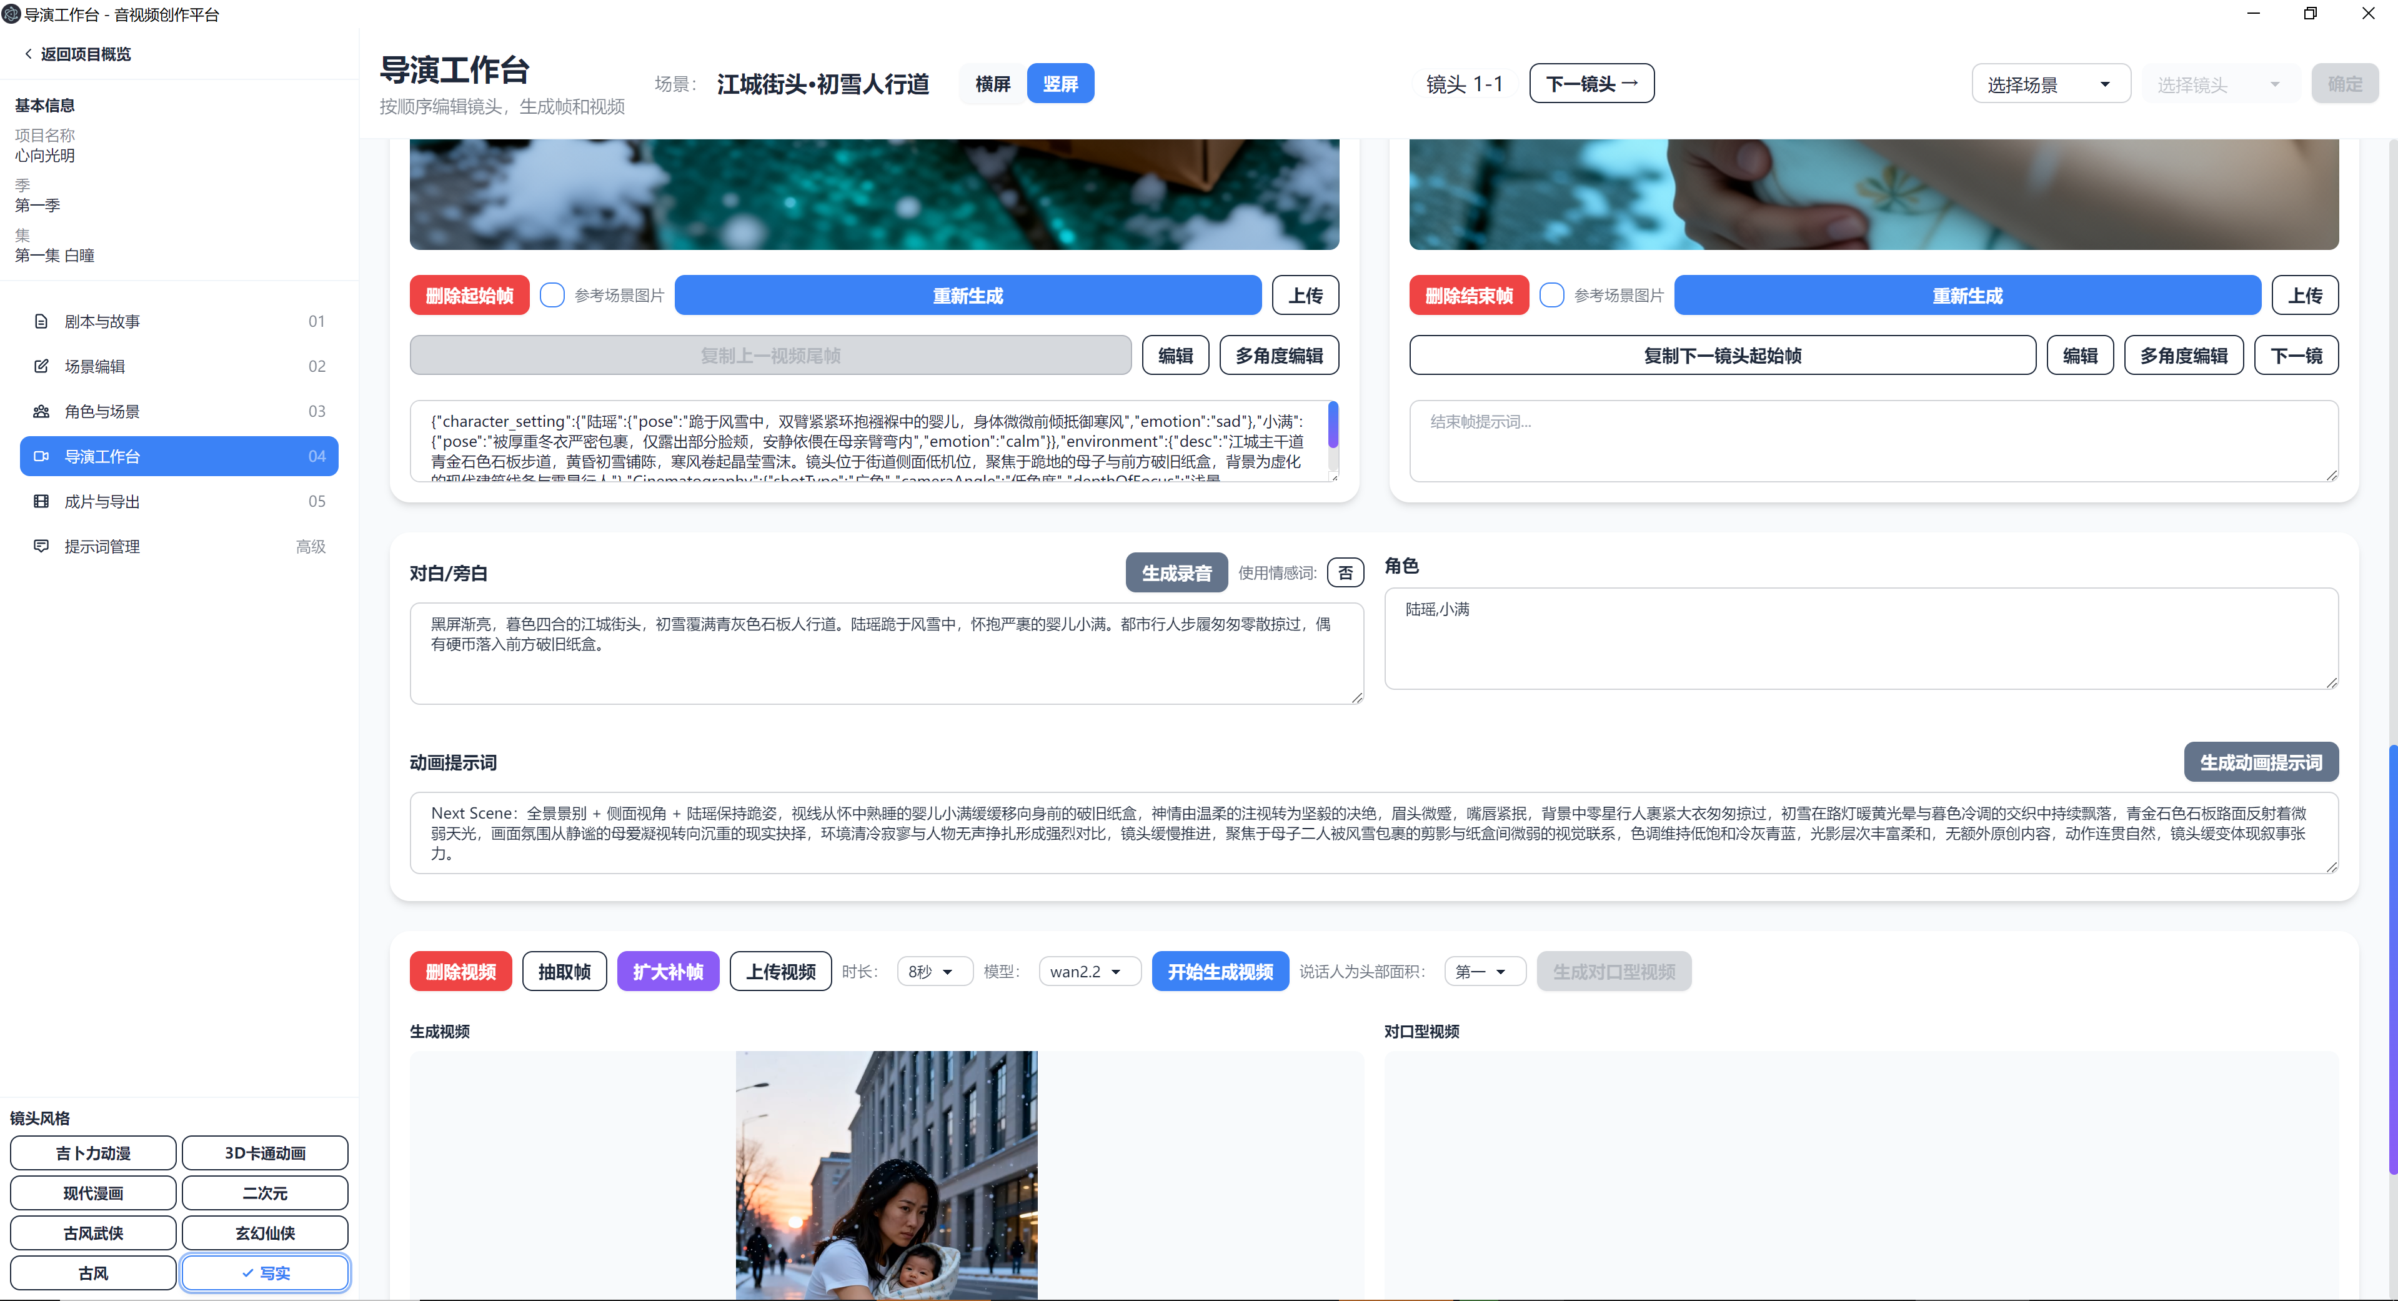
Task: Click 编辑 for the start frame
Action: point(1176,355)
